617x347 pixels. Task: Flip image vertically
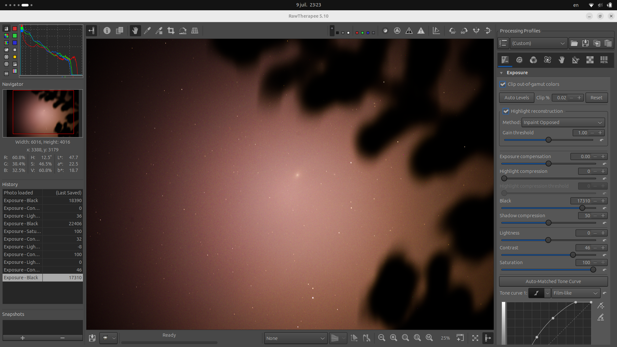pyautogui.click(x=488, y=31)
